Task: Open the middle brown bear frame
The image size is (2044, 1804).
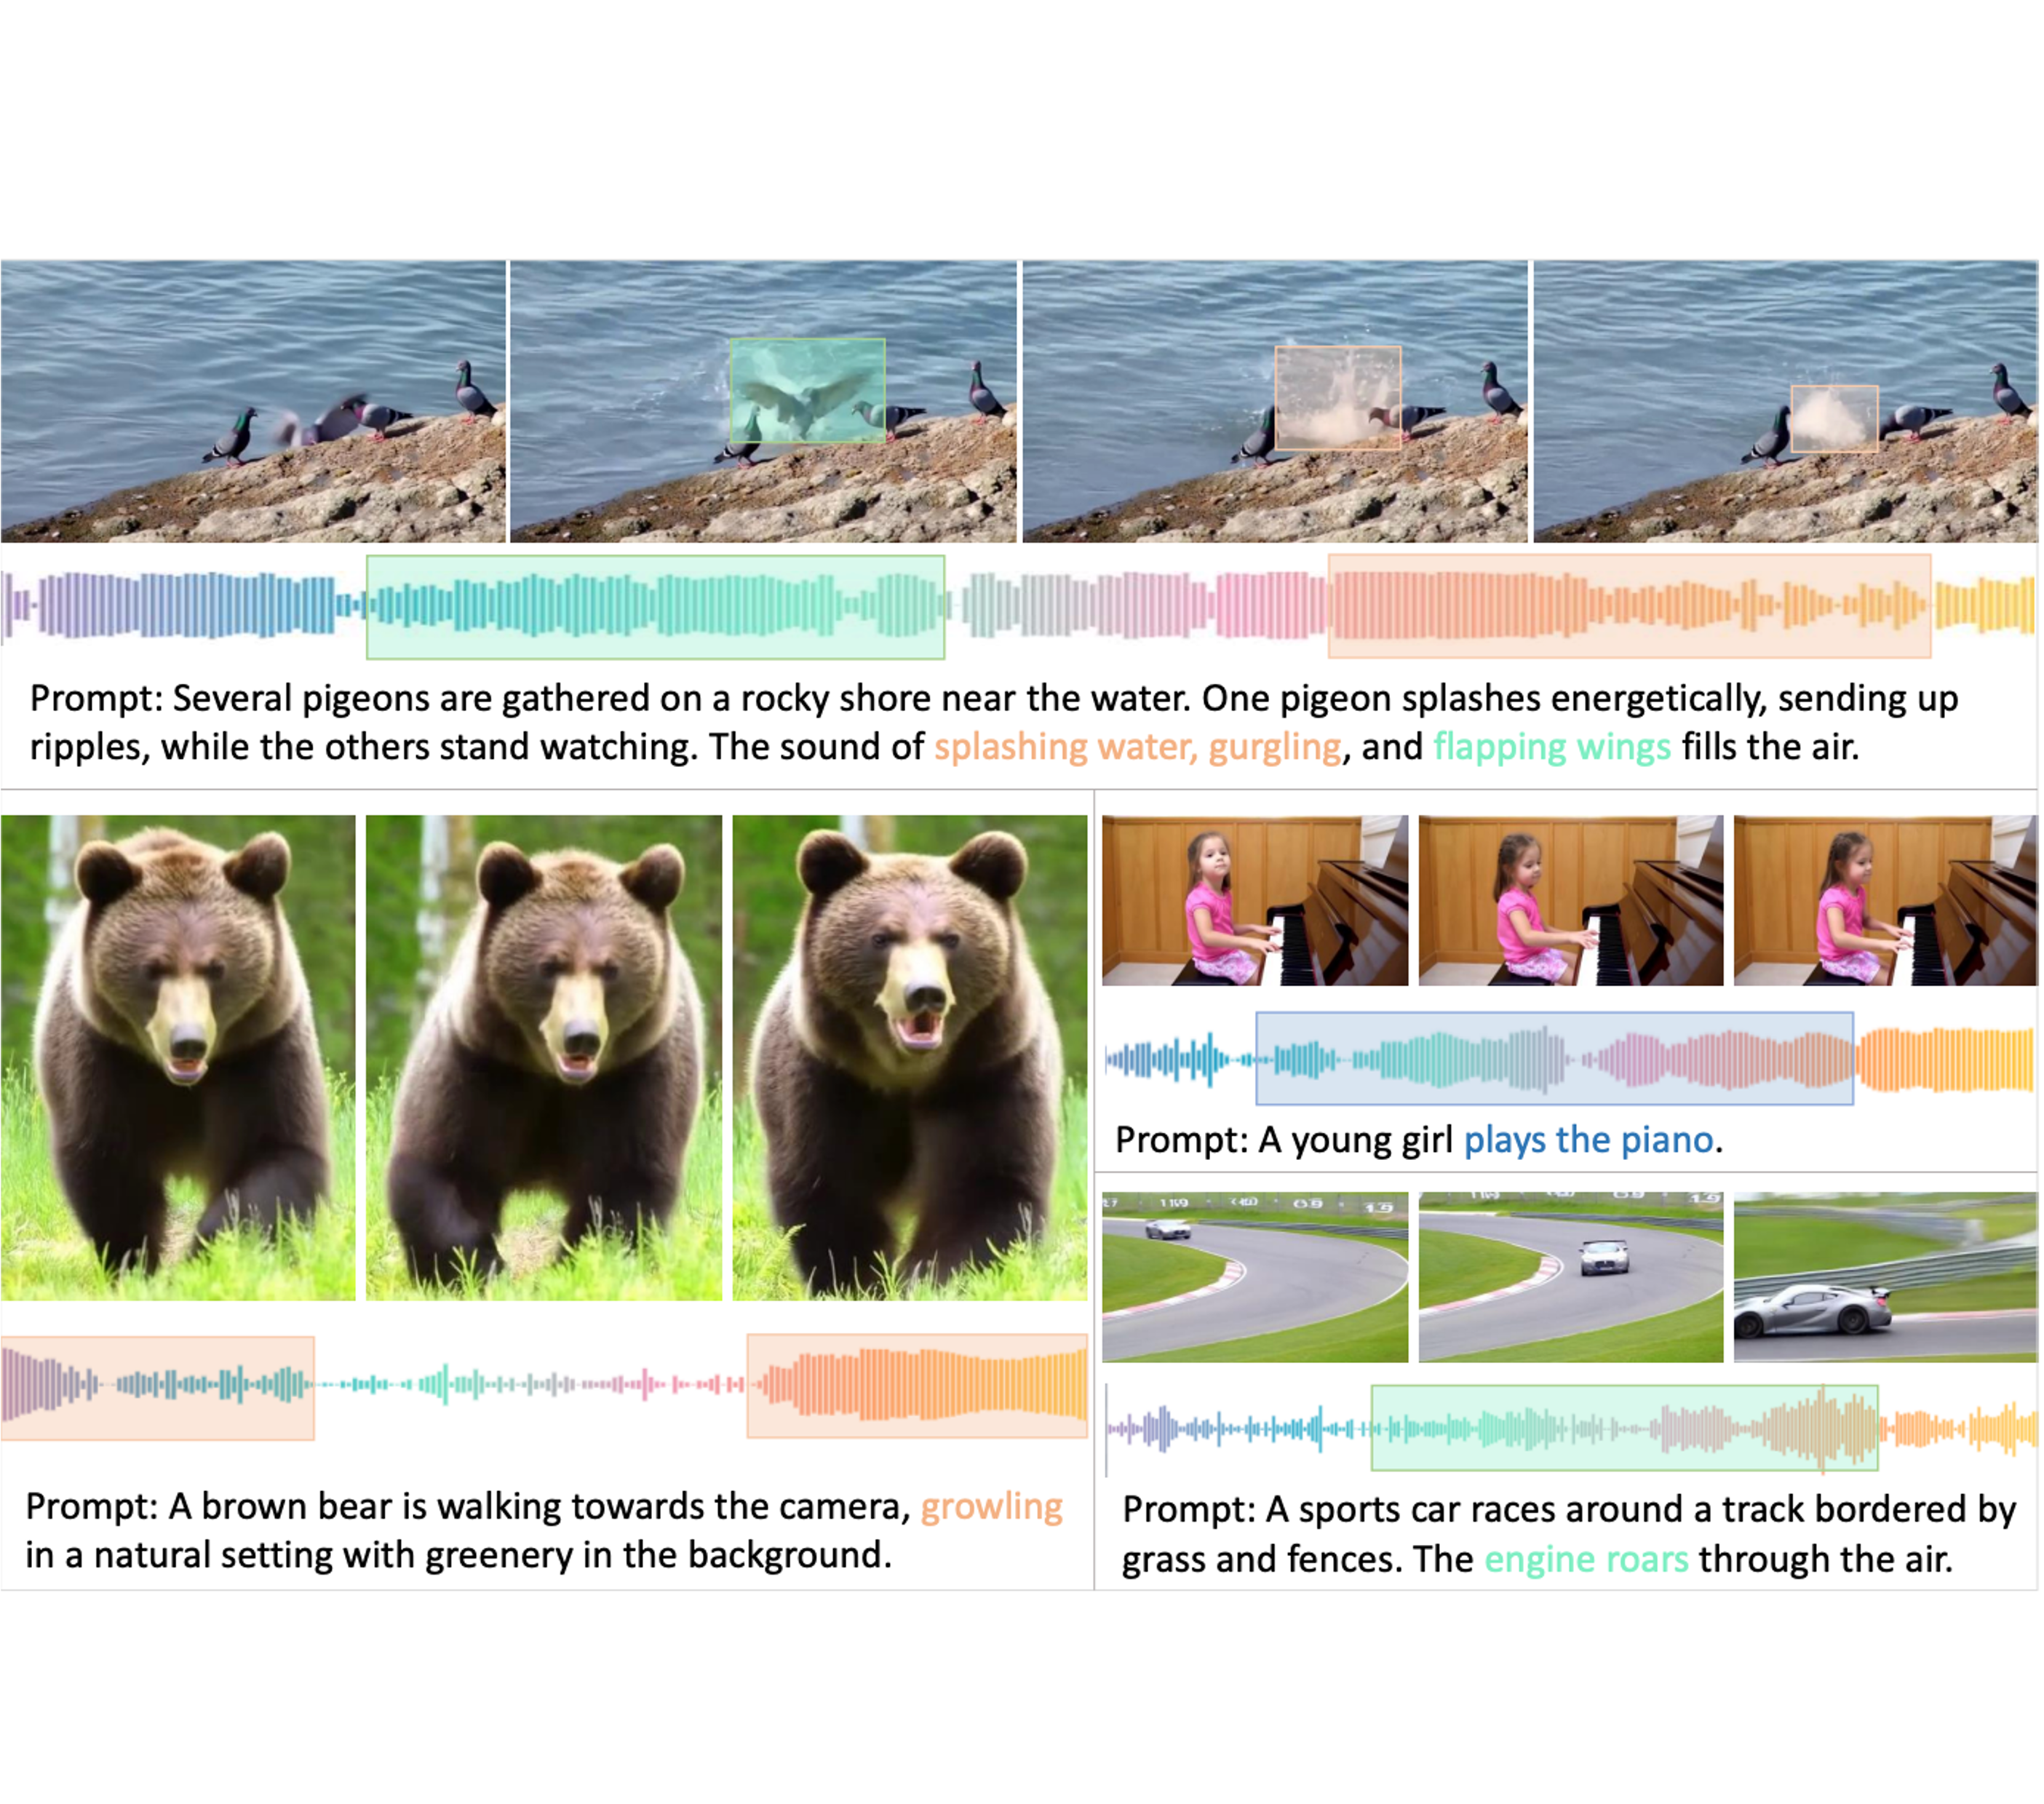Action: [543, 1057]
